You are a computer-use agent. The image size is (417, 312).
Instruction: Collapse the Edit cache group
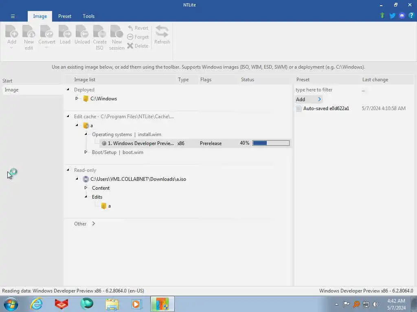pyautogui.click(x=68, y=116)
